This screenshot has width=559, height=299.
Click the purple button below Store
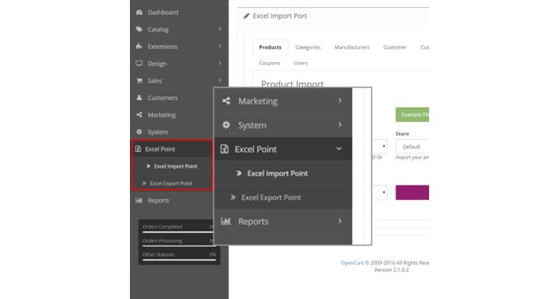(412, 193)
